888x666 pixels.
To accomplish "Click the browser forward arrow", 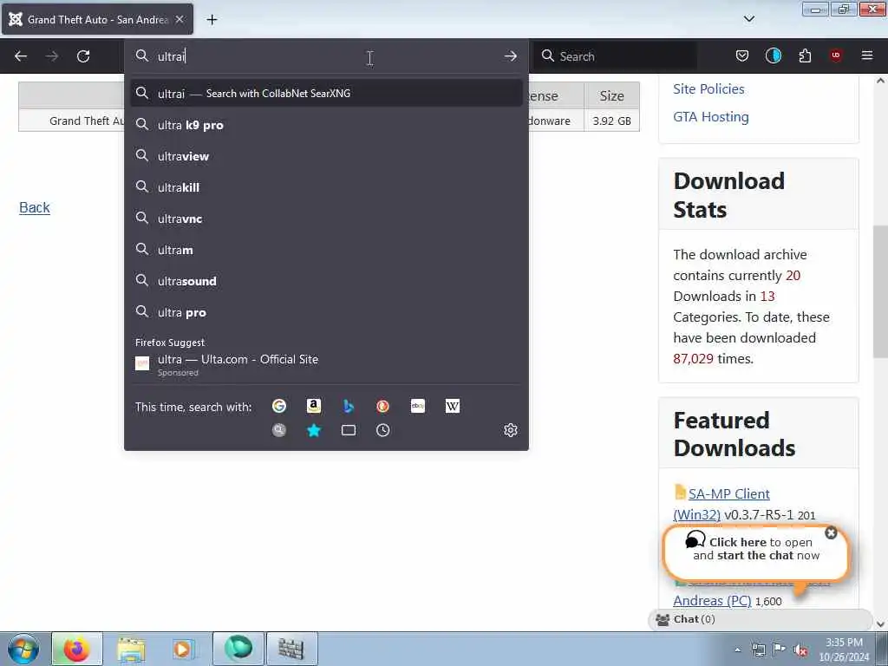I will (51, 56).
